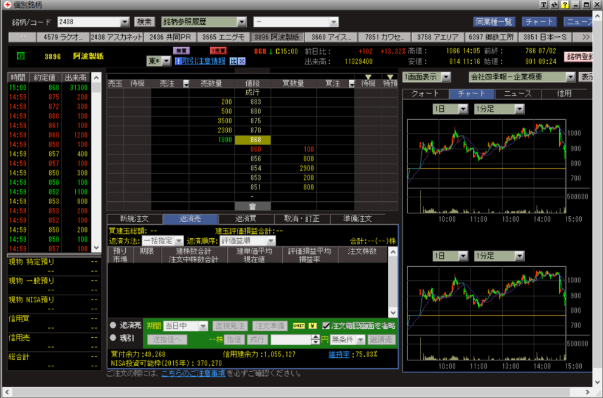Toggle the 注文確認画面を省略 checkbox

point(326,326)
